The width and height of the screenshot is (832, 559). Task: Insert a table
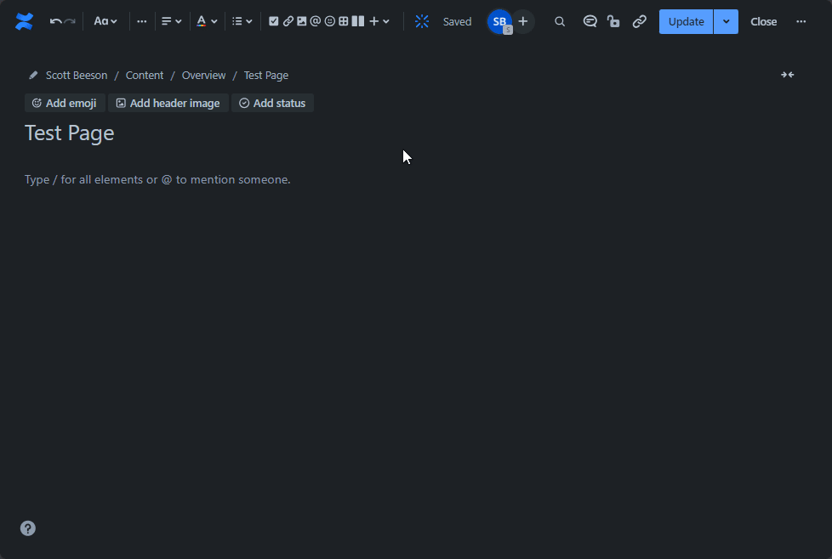343,21
